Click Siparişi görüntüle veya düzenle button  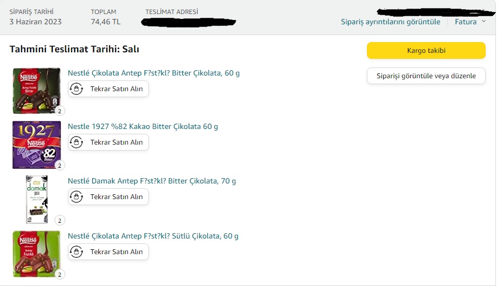426,76
